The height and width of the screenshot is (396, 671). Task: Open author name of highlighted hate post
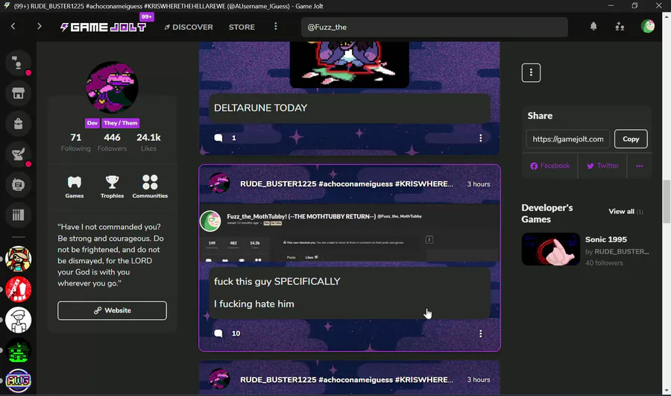pyautogui.click(x=347, y=184)
